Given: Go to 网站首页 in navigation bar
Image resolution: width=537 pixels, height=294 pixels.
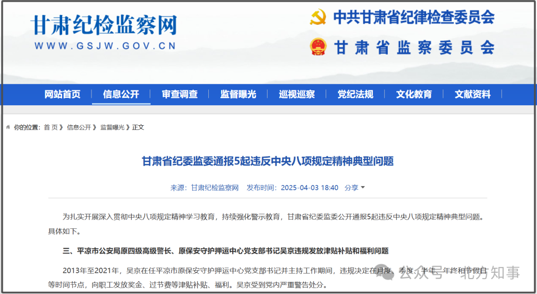Looking at the screenshot, I should click(x=62, y=94).
